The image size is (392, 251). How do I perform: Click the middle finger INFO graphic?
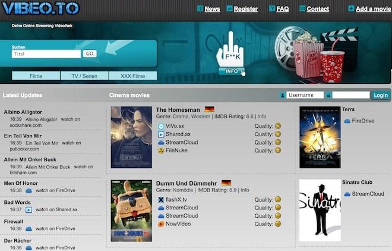pos(230,54)
